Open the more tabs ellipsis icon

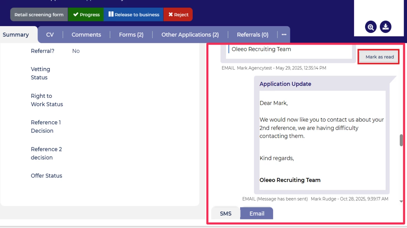[x=284, y=34]
